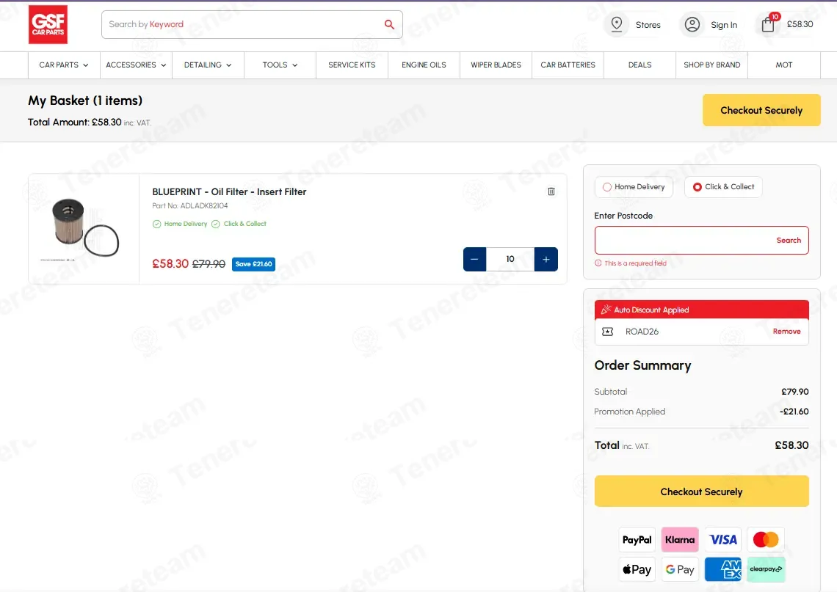Viewport: 837px width, 592px height.
Task: Click the top Checkout Securely button
Action: pyautogui.click(x=761, y=110)
